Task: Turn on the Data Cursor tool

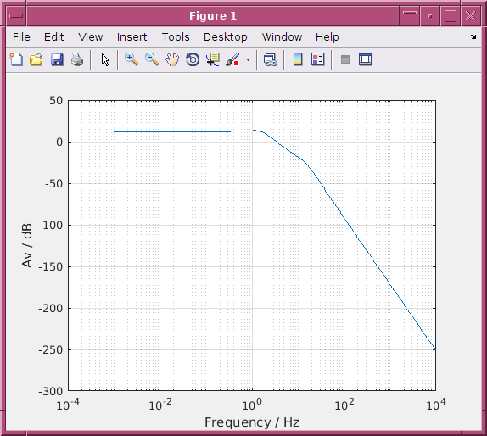Action: point(213,59)
